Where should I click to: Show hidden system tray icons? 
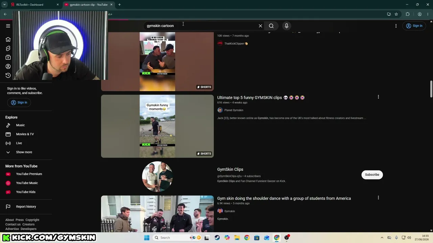[x=382, y=238]
